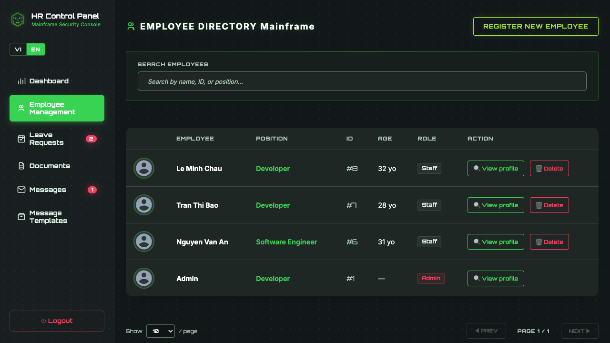
Task: Click Register New Employee button
Action: [536, 26]
